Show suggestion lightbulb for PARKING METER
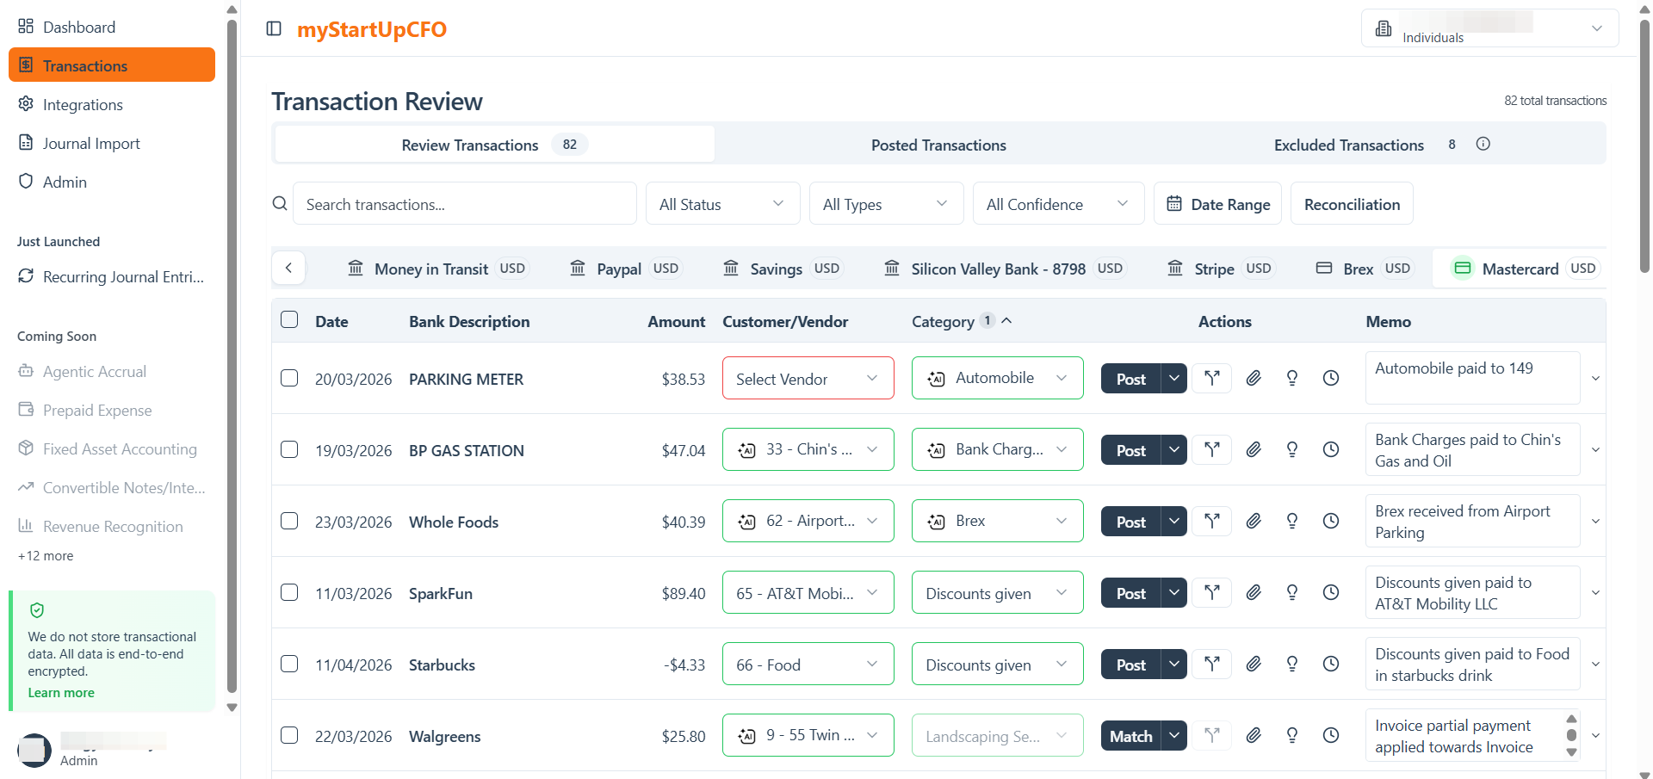1653x779 pixels. (1291, 378)
